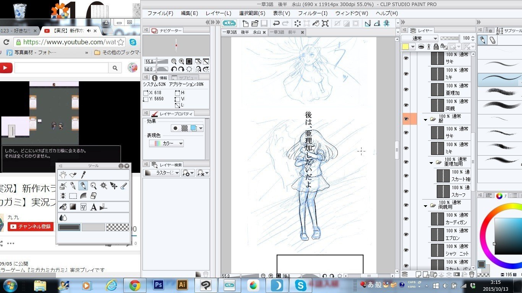The height and width of the screenshot is (293, 522).
Task: Open the レイヤー(L) menu
Action: tap(218, 13)
